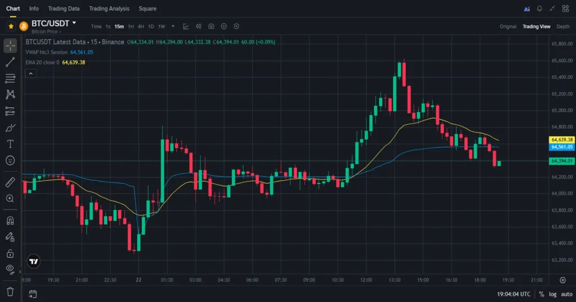Image resolution: width=576 pixels, height=302 pixels.
Task: Open chart settings circle icon in toolbar
Action: point(237,26)
